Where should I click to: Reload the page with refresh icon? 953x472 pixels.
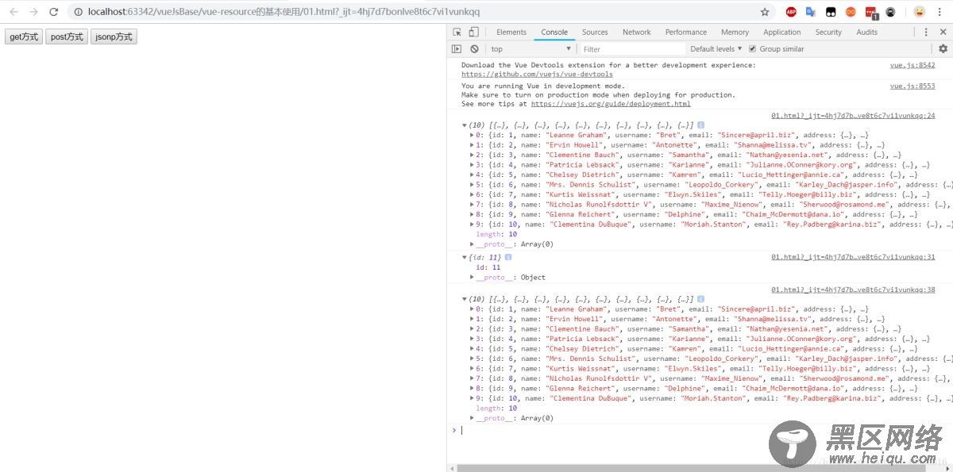[53, 12]
